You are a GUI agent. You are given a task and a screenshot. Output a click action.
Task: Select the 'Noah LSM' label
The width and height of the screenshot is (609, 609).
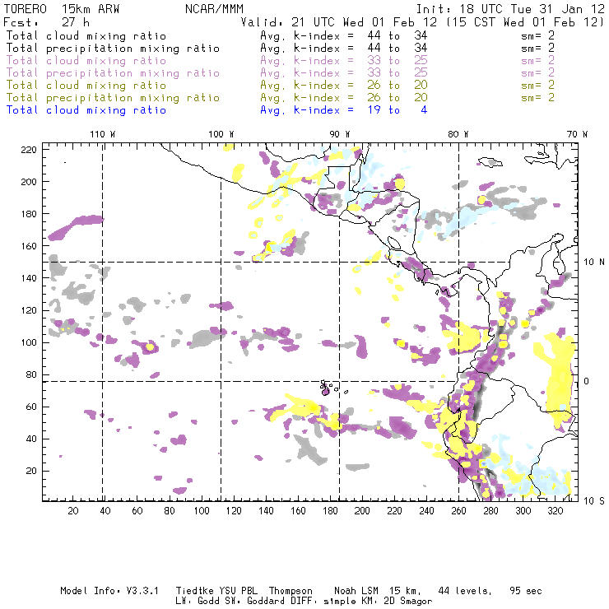tap(356, 591)
